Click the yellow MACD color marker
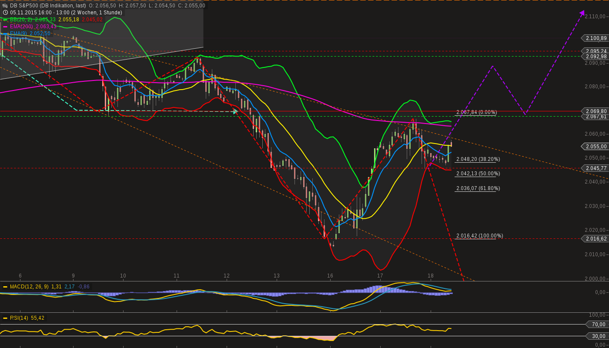Viewport: 609px width, 348px height. pyautogui.click(x=6, y=287)
